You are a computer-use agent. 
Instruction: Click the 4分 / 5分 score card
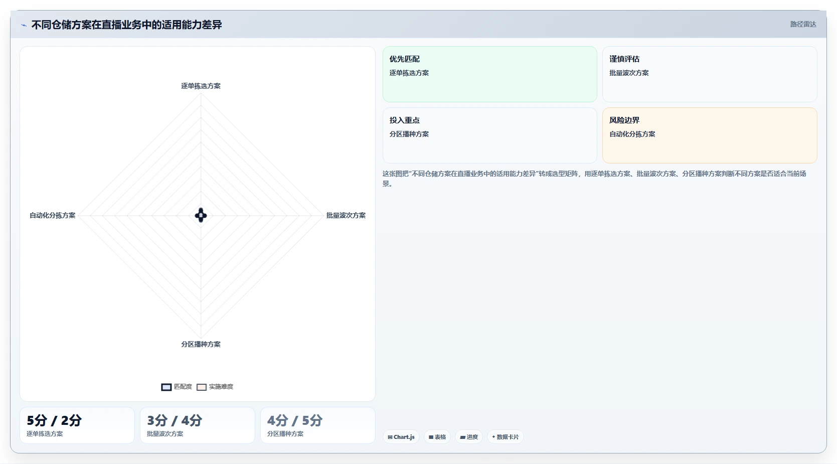pos(318,425)
